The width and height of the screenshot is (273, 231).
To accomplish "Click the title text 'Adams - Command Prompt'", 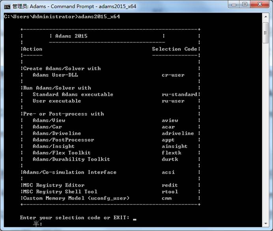I will click(x=62, y=6).
